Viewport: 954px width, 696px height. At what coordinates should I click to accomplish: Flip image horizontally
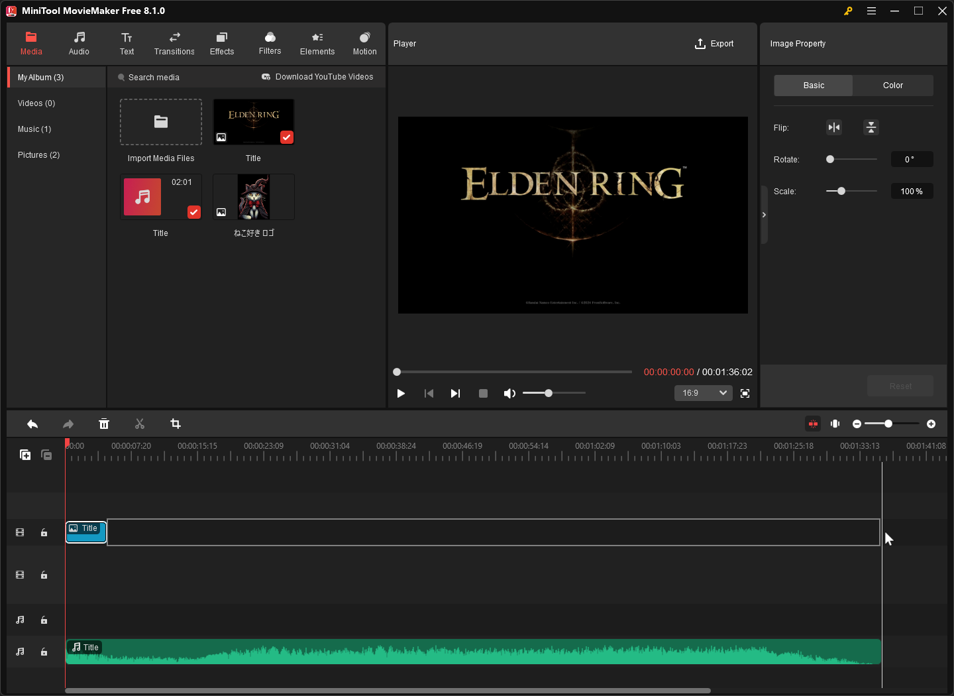click(x=834, y=127)
